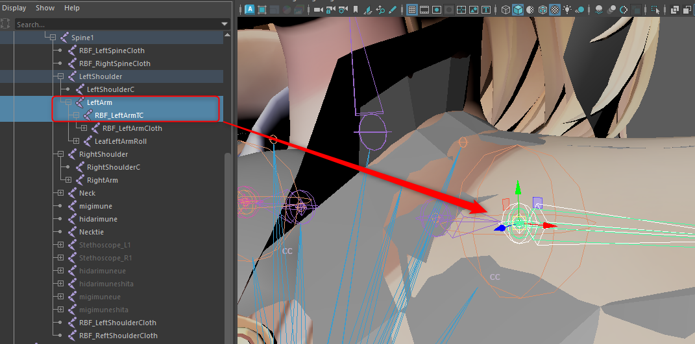Choose Wireframe display cube icon
Screen dimensions: 695x344
coord(506,9)
